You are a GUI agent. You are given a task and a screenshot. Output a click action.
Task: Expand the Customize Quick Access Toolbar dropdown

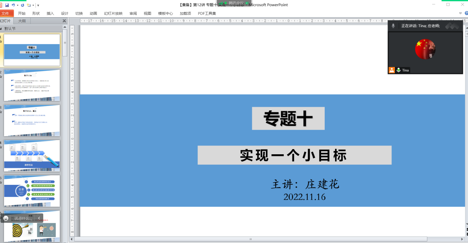(38, 5)
